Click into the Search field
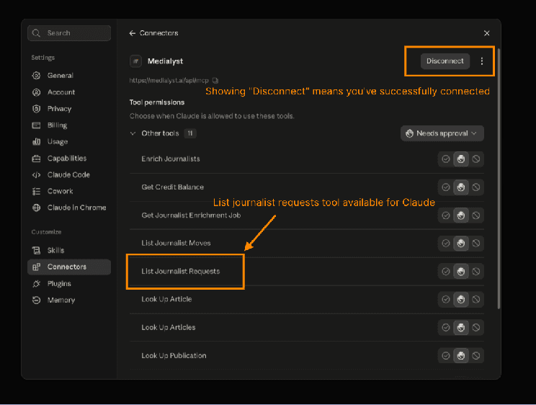Screen dimensions: 536x405 tap(69, 33)
